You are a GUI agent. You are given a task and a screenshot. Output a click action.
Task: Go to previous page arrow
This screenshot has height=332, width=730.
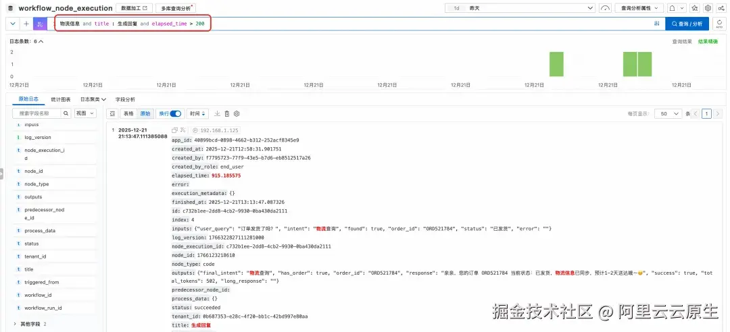696,113
